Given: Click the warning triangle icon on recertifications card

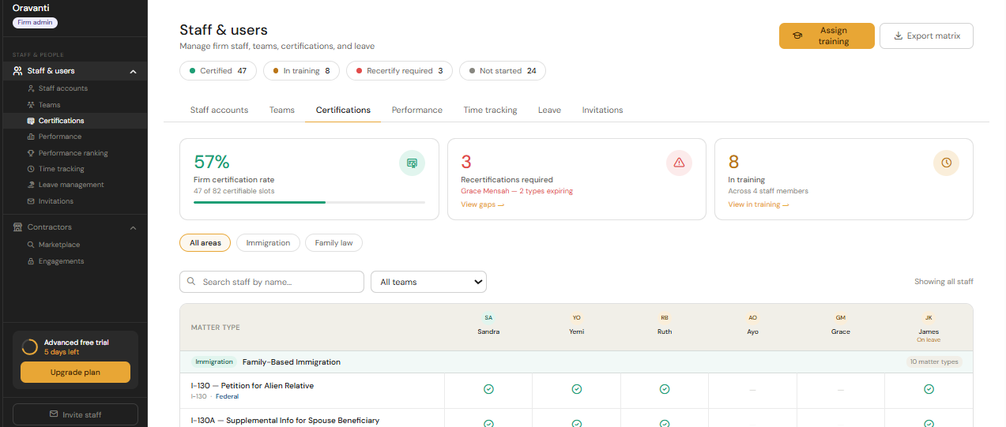Looking at the screenshot, I should coord(679,163).
